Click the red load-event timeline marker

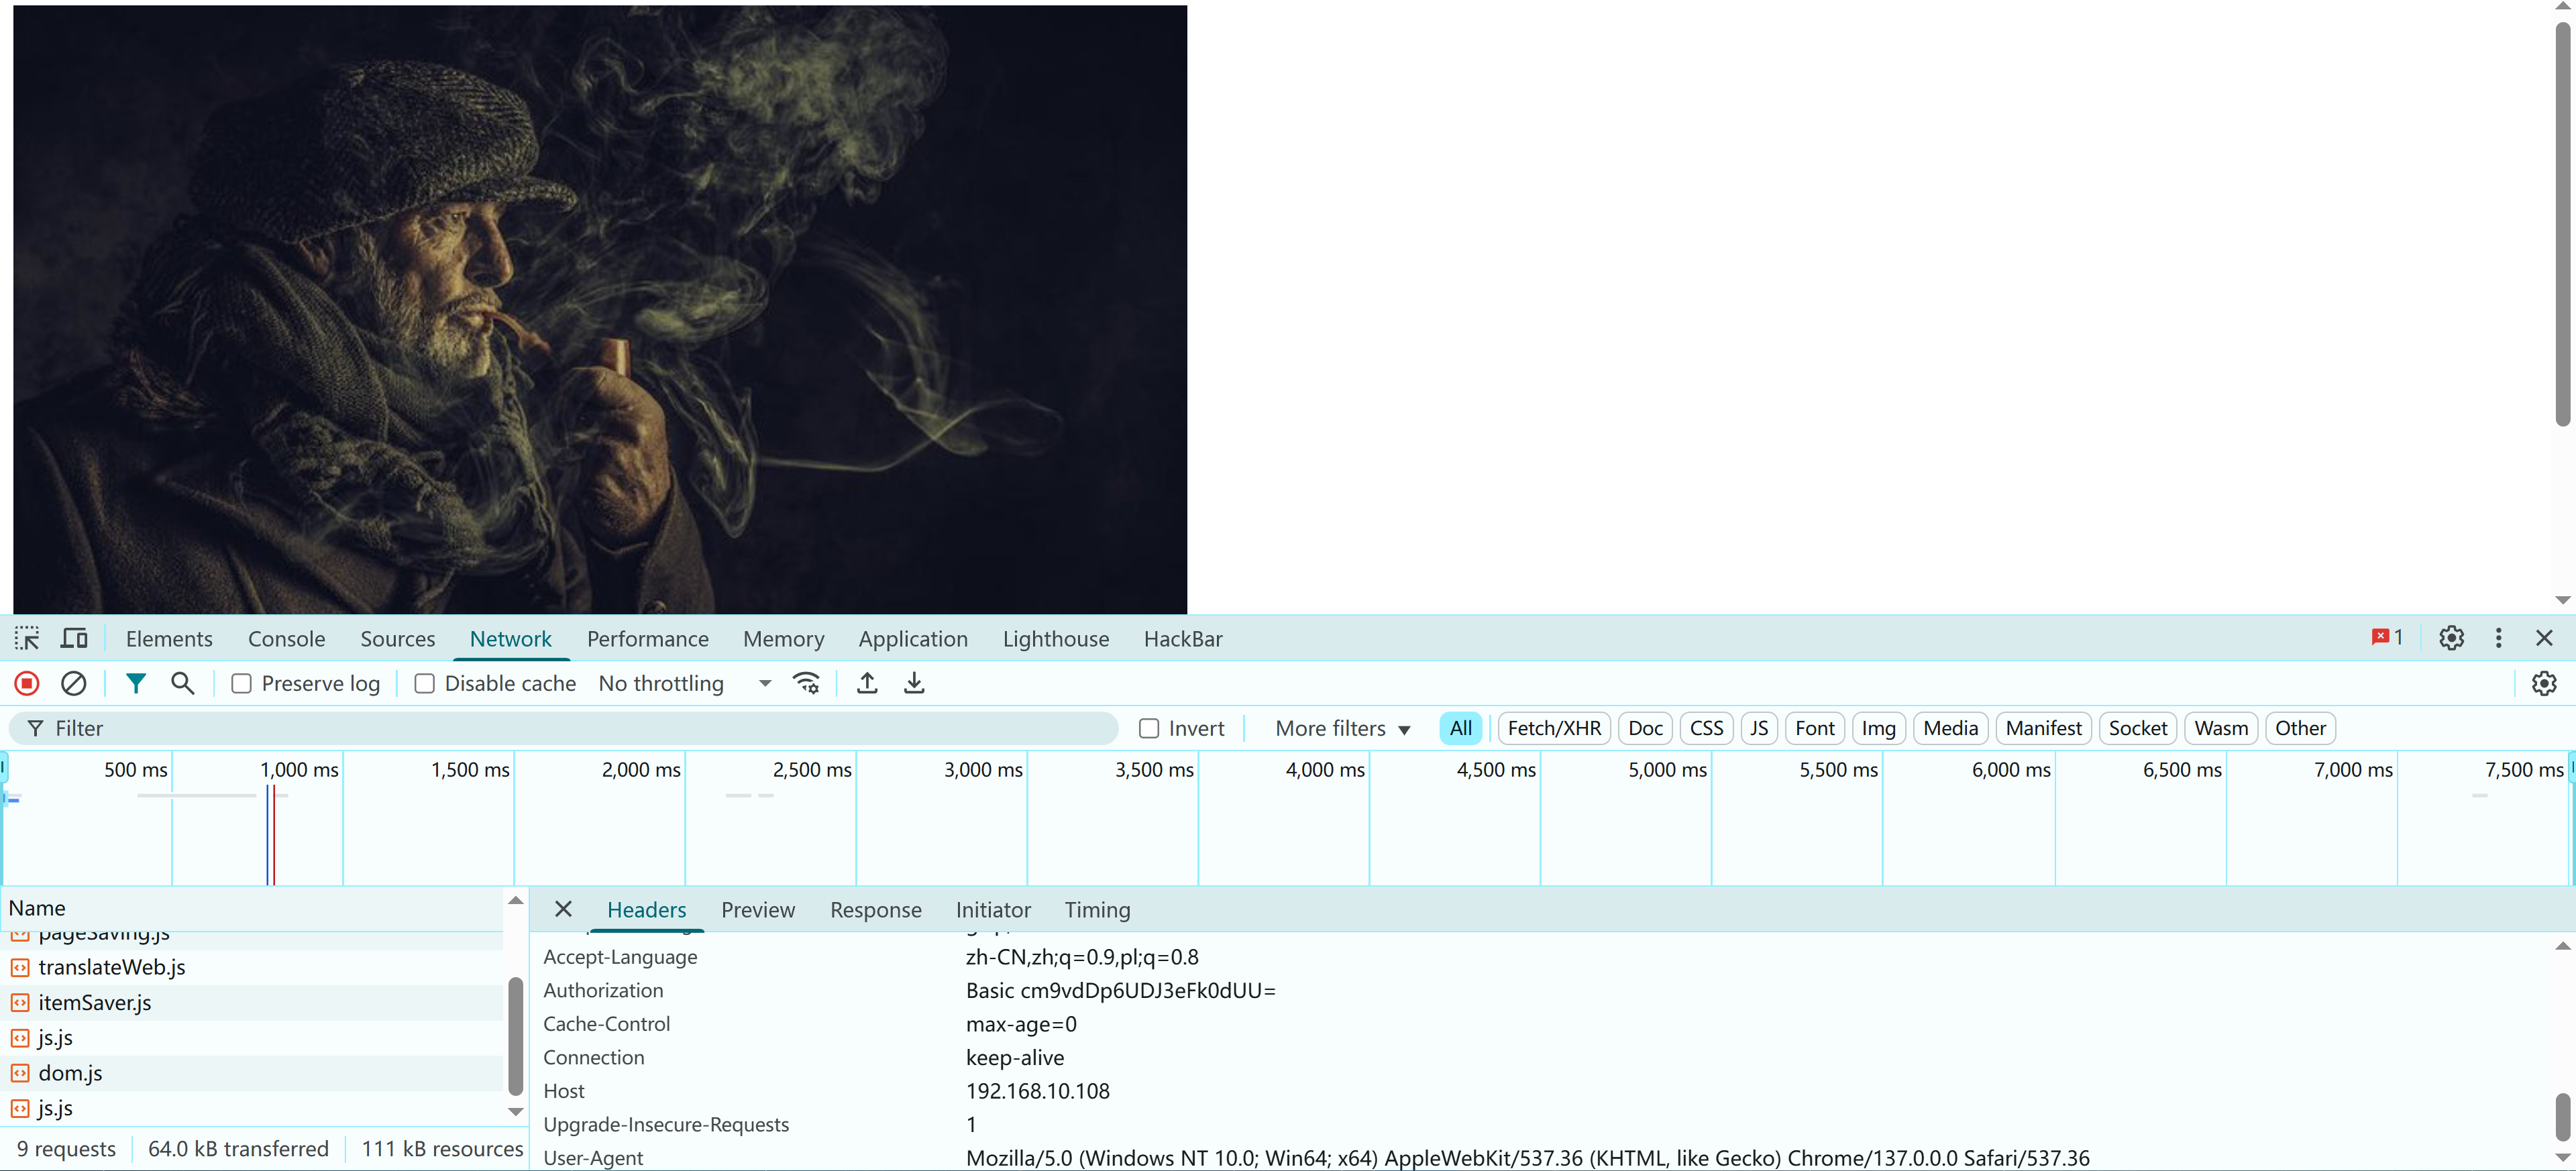[274, 835]
